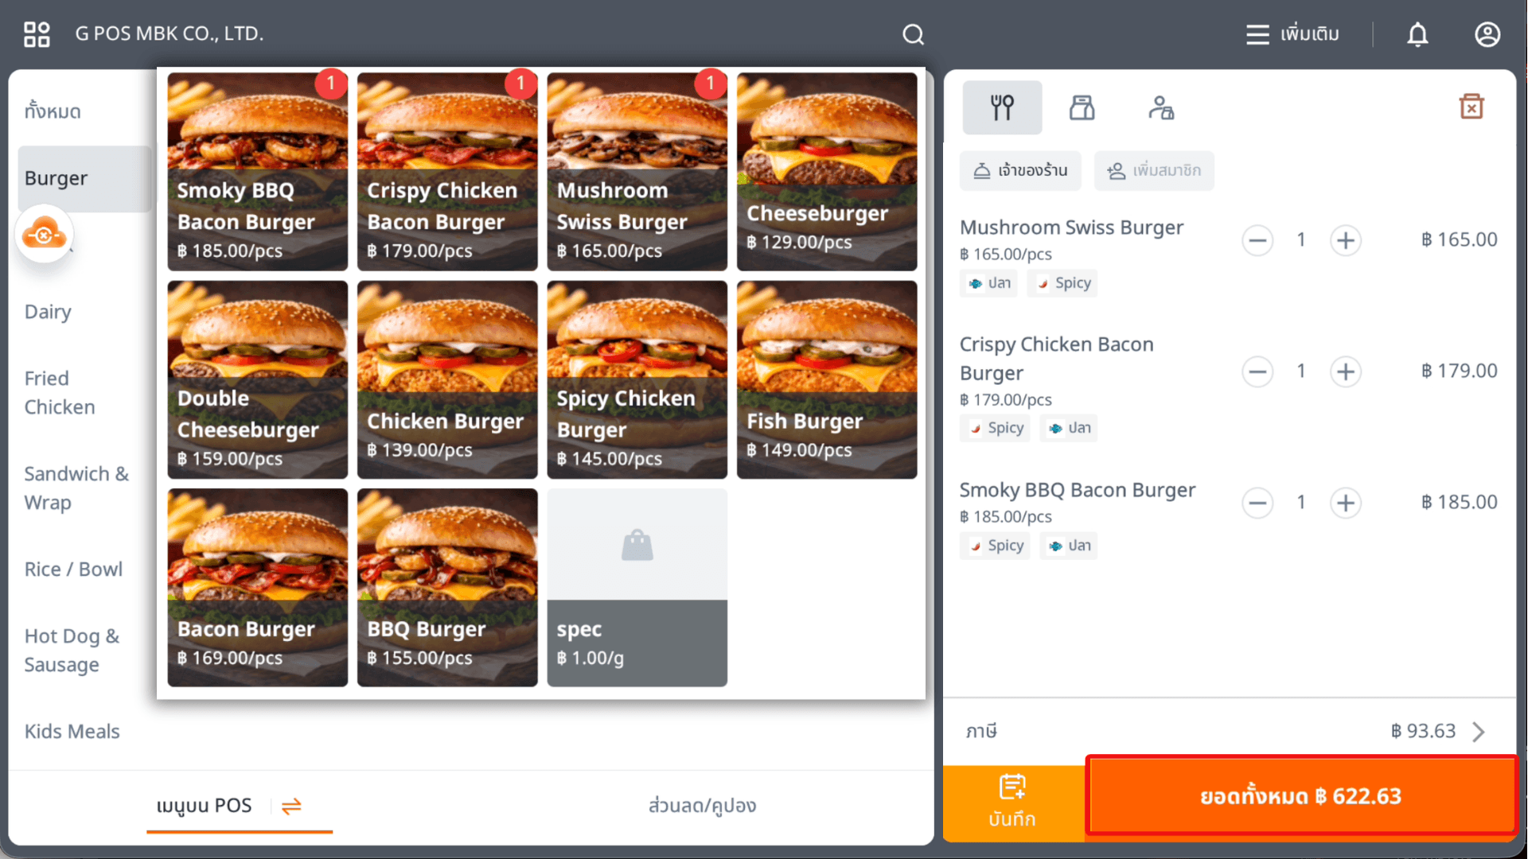The height and width of the screenshot is (859, 1528).
Task: Add Spicy Chicken Burger to the order
Action: 637,379
